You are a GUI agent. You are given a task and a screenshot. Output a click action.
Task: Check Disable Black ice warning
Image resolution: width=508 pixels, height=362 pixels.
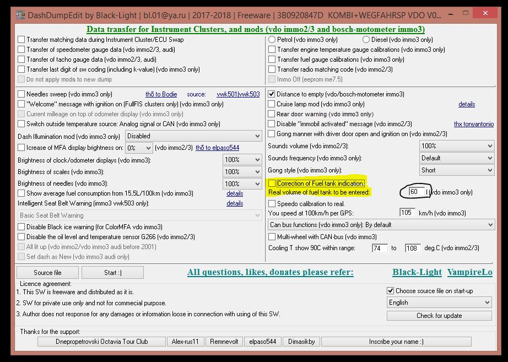(21, 227)
